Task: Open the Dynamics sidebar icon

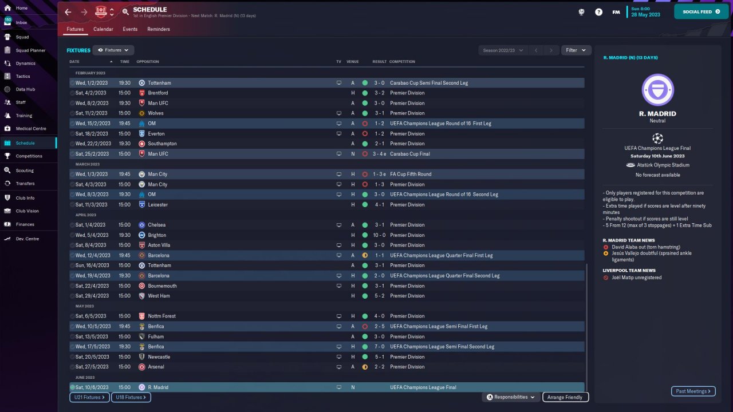Action: (x=7, y=64)
